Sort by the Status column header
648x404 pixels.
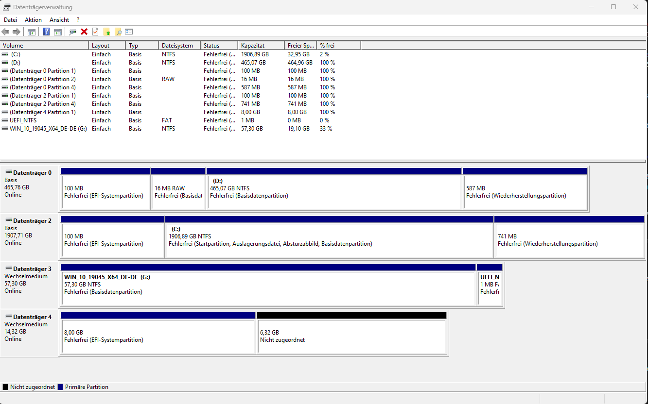click(x=219, y=45)
